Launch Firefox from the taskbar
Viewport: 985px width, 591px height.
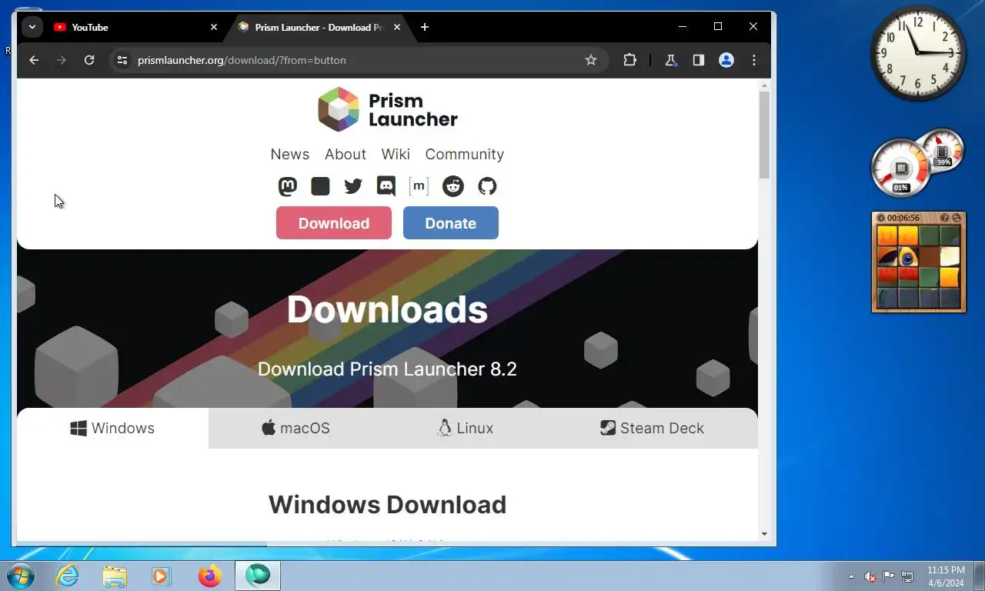click(x=209, y=575)
